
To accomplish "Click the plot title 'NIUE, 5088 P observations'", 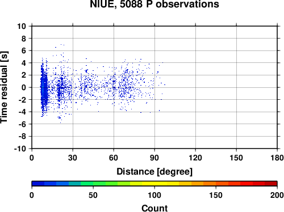I will click(x=154, y=4).
